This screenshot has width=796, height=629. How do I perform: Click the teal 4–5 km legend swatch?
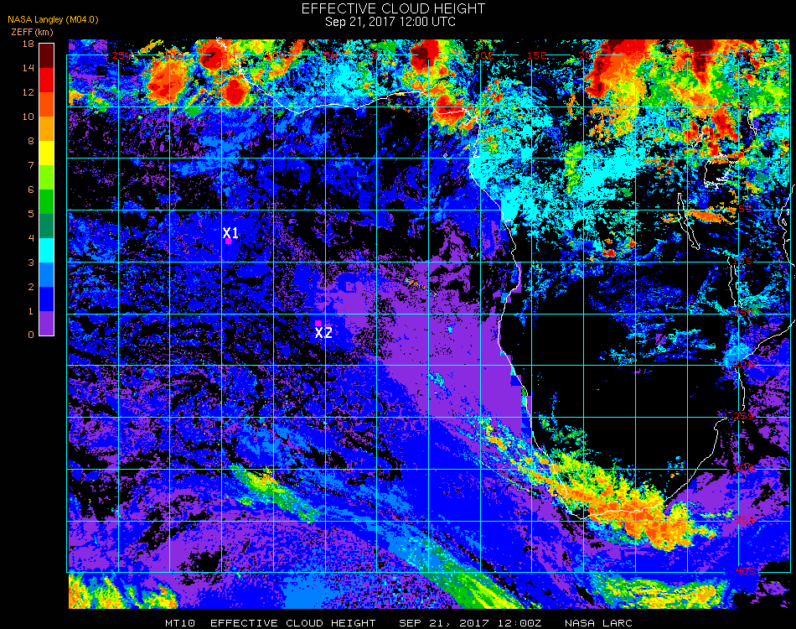coord(46,226)
